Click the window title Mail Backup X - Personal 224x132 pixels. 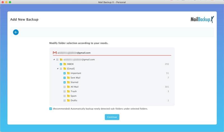tap(112, 2)
